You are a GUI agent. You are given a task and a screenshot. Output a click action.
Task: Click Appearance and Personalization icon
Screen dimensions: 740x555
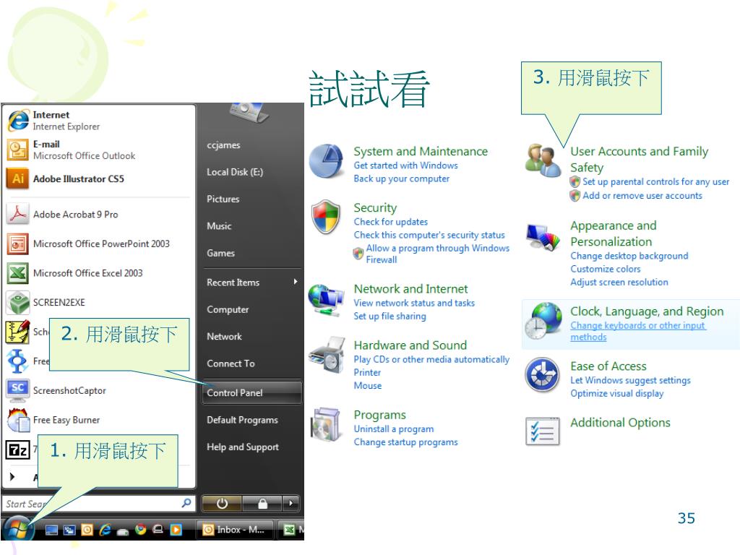point(543,237)
